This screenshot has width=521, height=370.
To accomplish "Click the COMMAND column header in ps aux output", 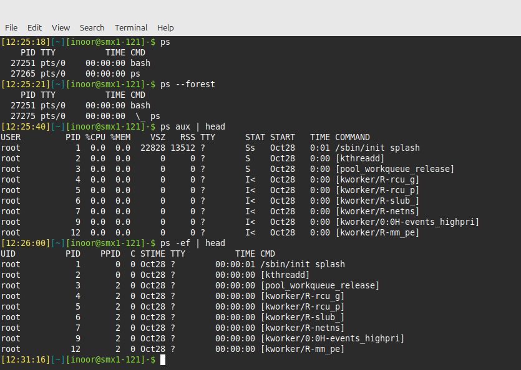I will coord(353,137).
